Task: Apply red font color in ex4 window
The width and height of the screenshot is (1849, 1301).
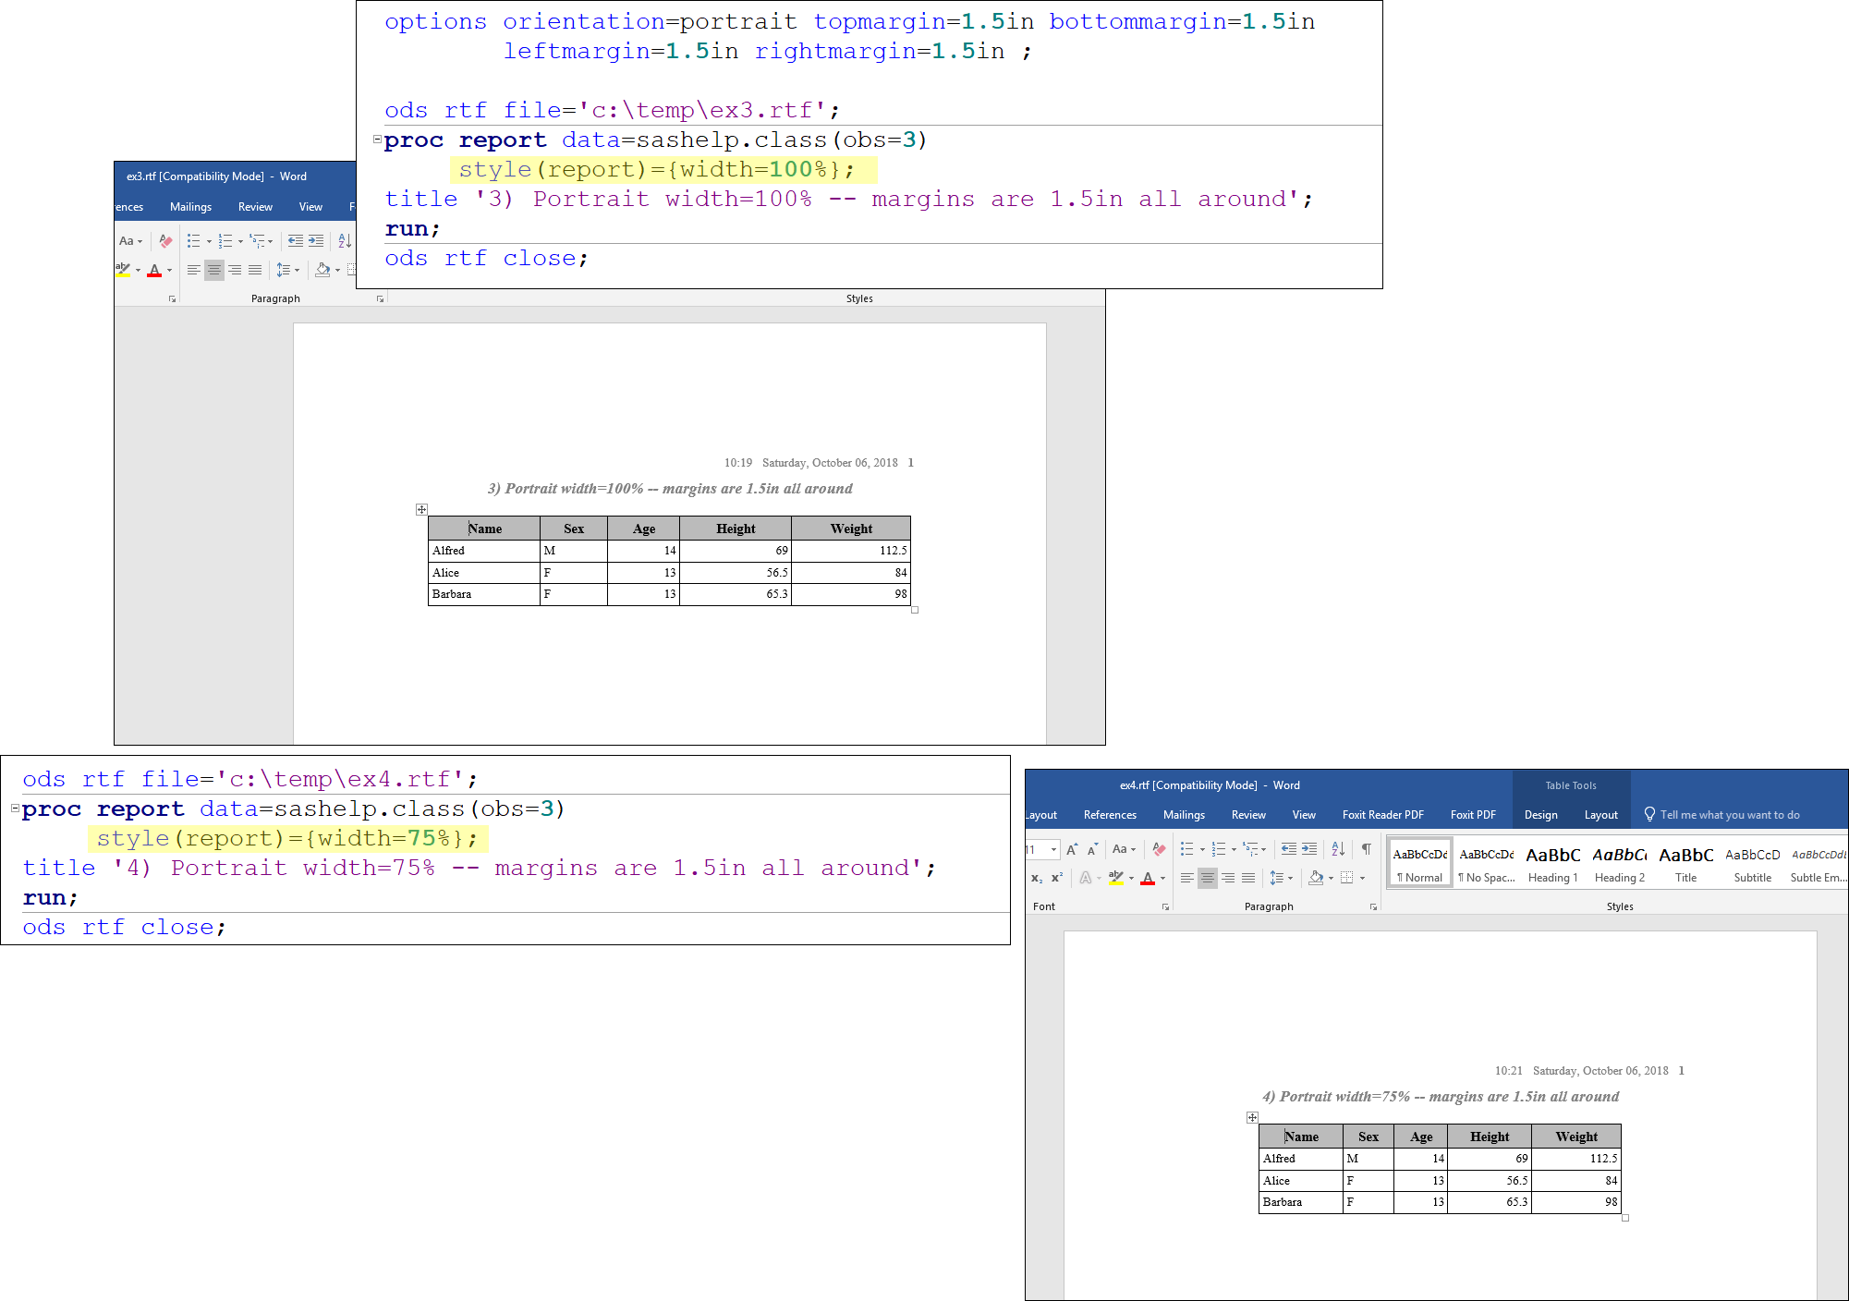Action: (x=1148, y=878)
